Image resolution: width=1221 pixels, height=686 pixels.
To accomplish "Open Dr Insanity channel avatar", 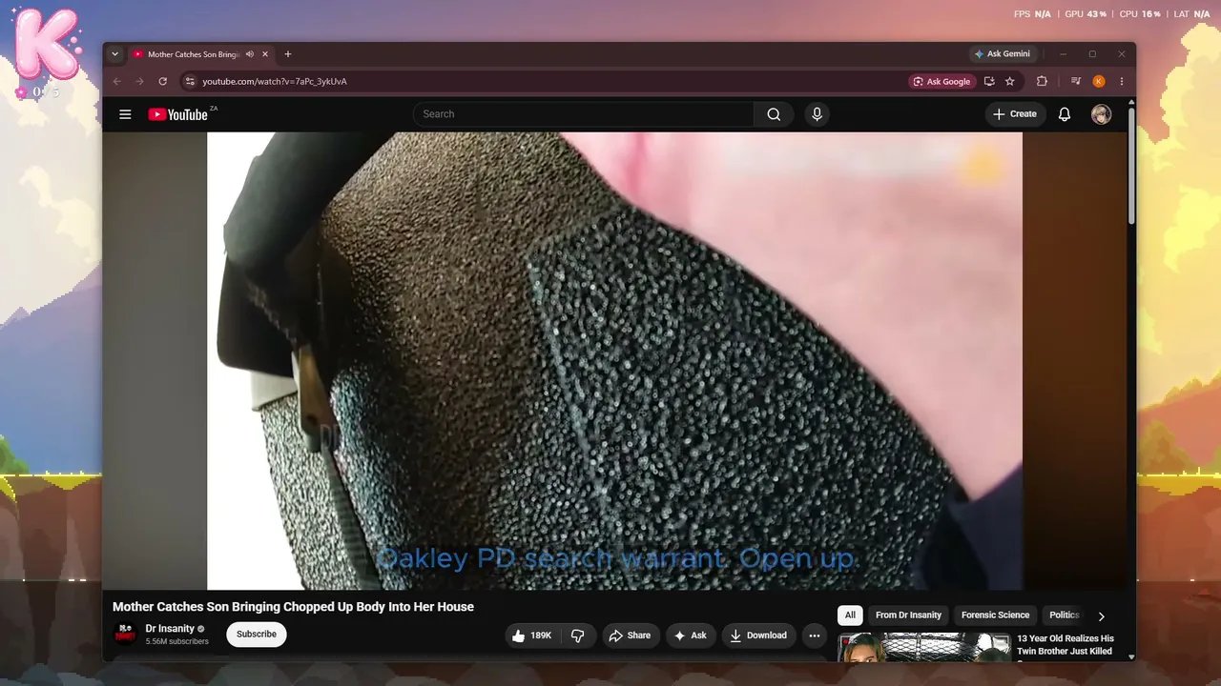I will click(x=125, y=634).
